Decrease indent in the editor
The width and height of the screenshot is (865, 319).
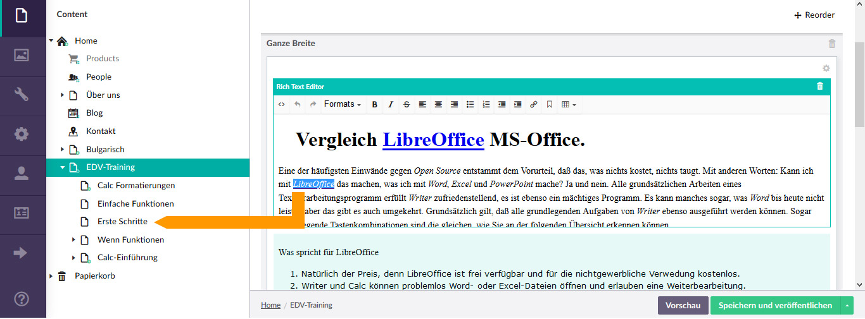tap(502, 104)
